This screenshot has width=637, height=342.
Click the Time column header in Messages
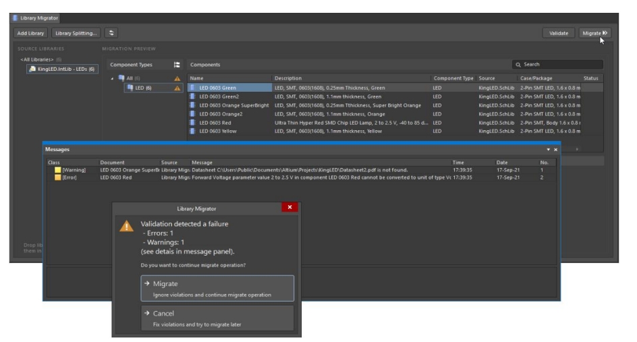tap(473, 163)
